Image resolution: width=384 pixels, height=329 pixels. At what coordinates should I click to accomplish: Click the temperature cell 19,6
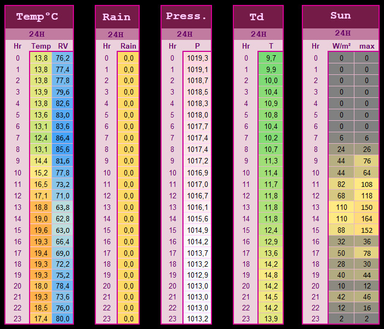click(41, 230)
